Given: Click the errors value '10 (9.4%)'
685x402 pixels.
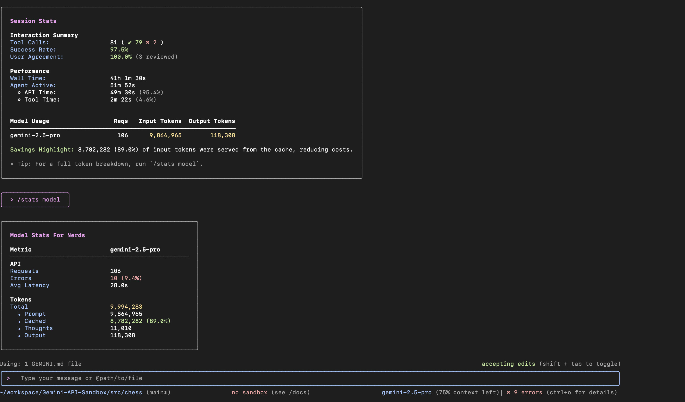Looking at the screenshot, I should point(126,278).
